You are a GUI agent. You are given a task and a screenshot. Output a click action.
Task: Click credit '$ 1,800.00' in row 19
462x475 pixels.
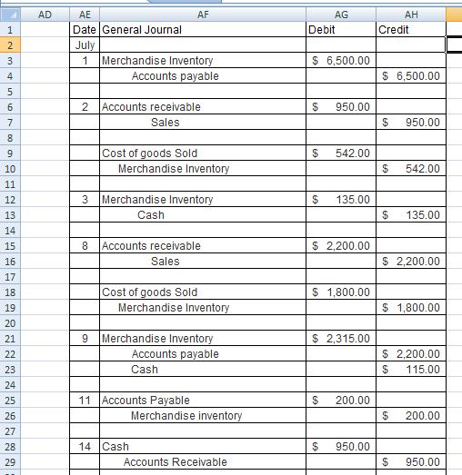pyautogui.click(x=411, y=308)
